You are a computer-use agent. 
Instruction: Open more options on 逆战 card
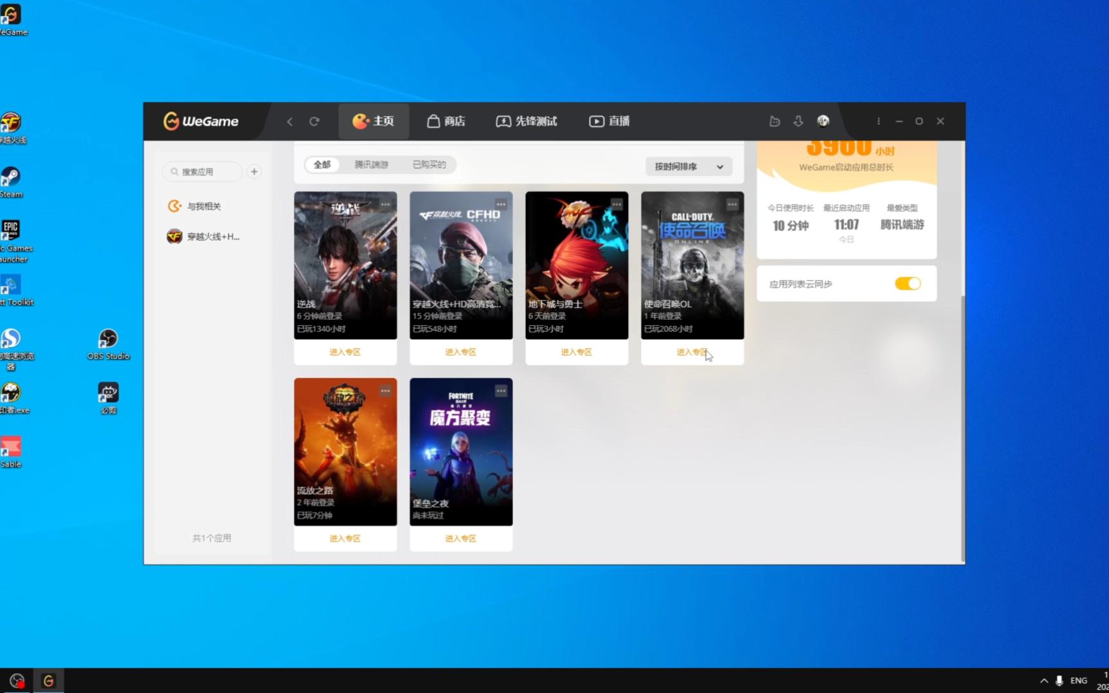click(x=385, y=204)
